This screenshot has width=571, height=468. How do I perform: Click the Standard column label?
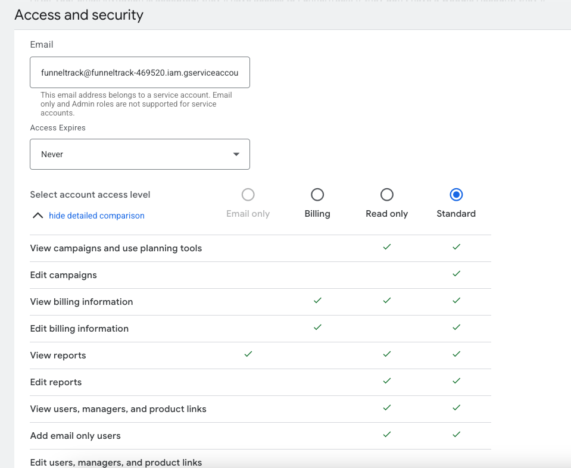456,214
